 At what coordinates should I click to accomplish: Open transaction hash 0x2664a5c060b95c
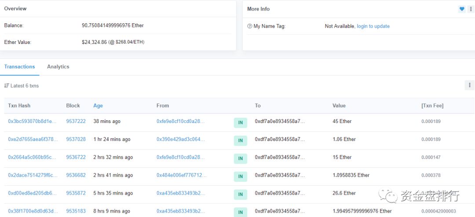click(x=33, y=157)
